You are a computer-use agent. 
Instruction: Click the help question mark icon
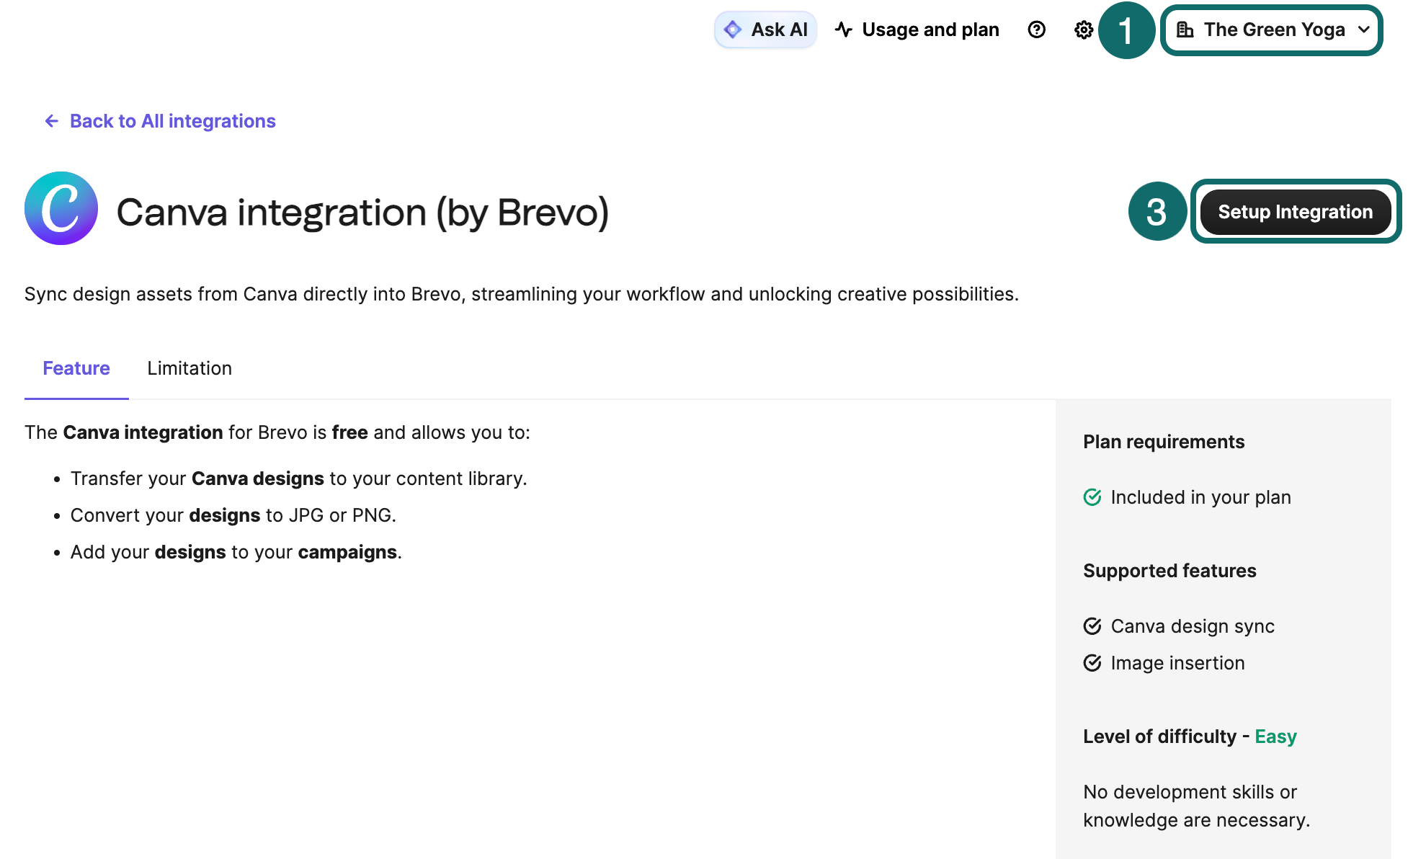[1036, 30]
